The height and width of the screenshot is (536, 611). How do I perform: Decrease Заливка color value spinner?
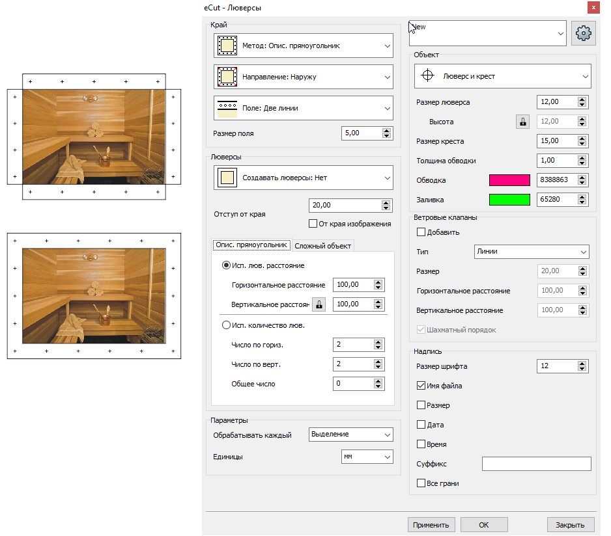pyautogui.click(x=582, y=202)
